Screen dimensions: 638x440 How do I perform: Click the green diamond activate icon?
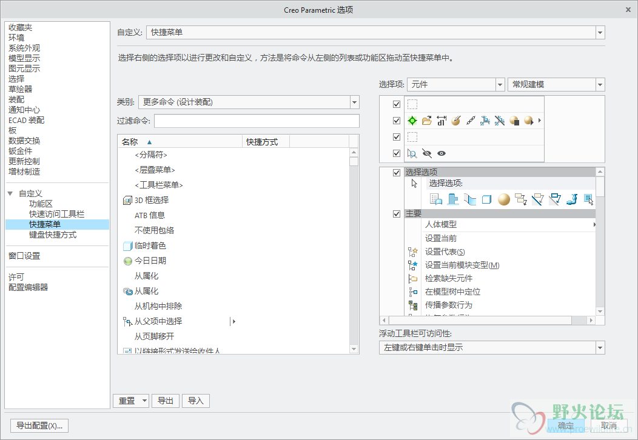click(x=412, y=121)
